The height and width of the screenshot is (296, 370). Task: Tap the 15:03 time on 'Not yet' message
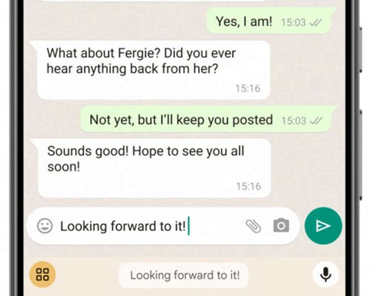[294, 121]
